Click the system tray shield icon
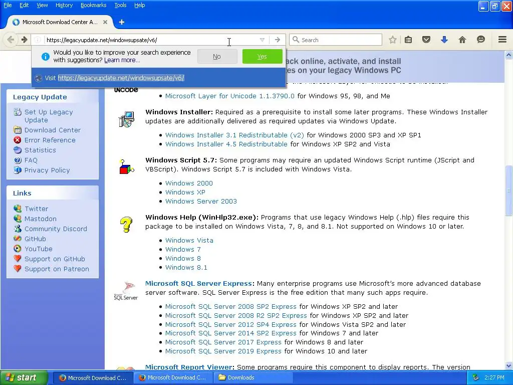Screen dimensions: 513x385 click(475, 377)
